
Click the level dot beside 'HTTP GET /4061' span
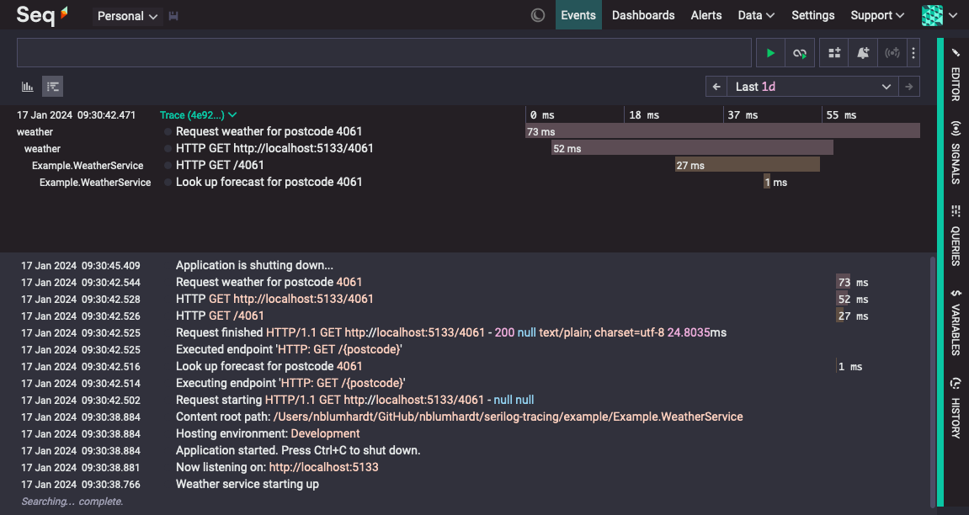(168, 166)
